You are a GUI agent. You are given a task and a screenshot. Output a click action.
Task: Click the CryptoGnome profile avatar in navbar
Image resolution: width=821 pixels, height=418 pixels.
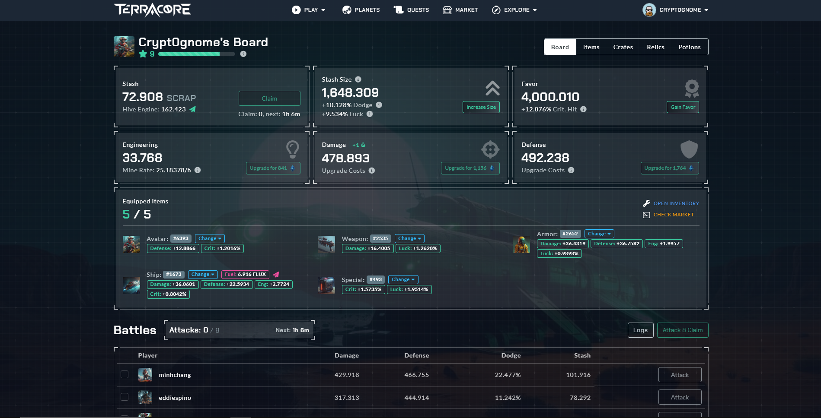pos(649,10)
